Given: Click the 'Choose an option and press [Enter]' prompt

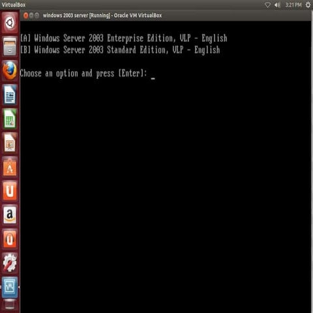Looking at the screenshot, I should (83, 74).
